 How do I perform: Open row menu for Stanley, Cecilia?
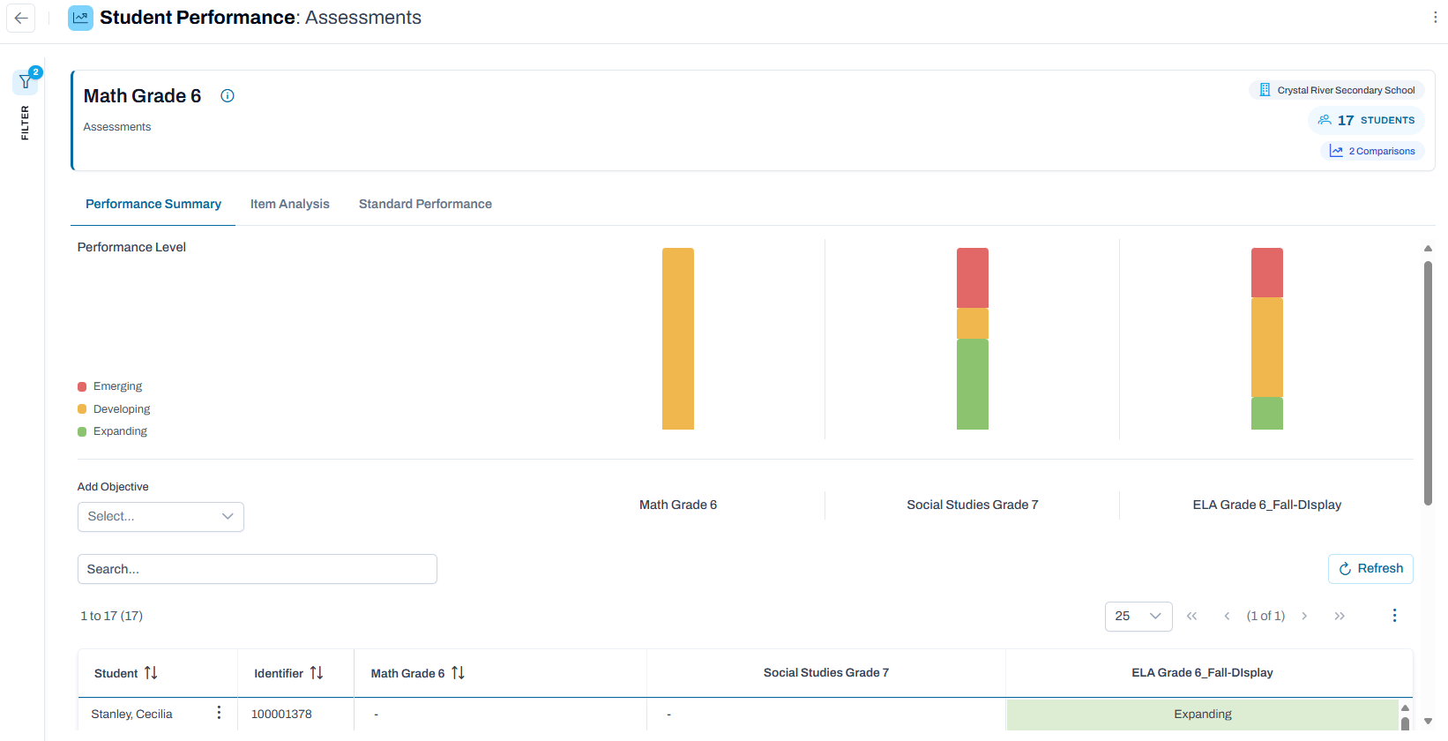[219, 713]
